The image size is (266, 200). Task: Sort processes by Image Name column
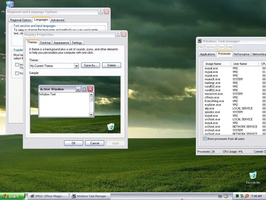[217, 64]
